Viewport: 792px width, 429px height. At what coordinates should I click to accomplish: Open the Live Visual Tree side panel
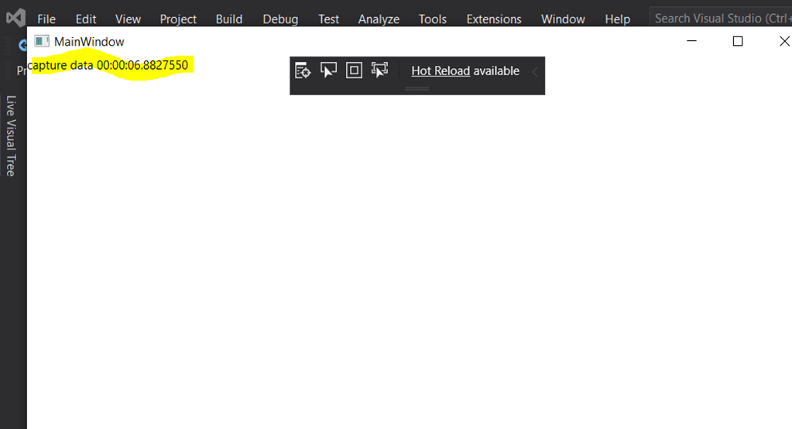pyautogui.click(x=11, y=136)
